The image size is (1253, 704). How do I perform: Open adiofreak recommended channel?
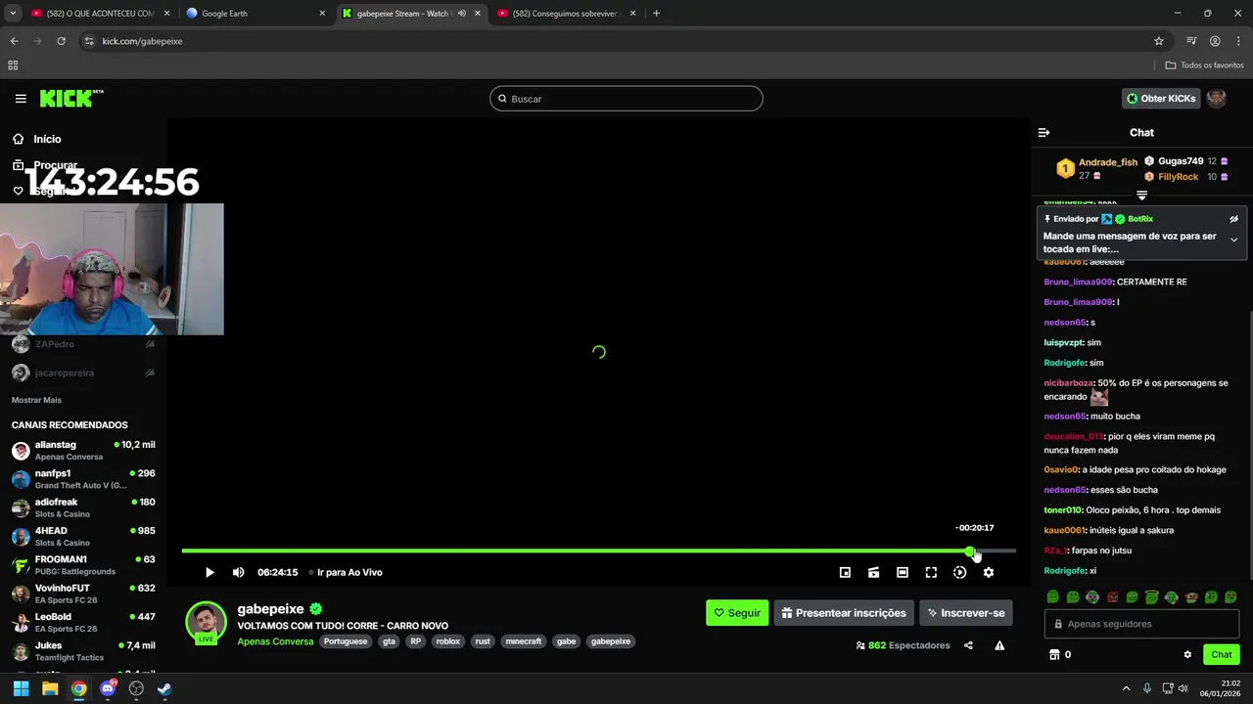[x=83, y=507]
